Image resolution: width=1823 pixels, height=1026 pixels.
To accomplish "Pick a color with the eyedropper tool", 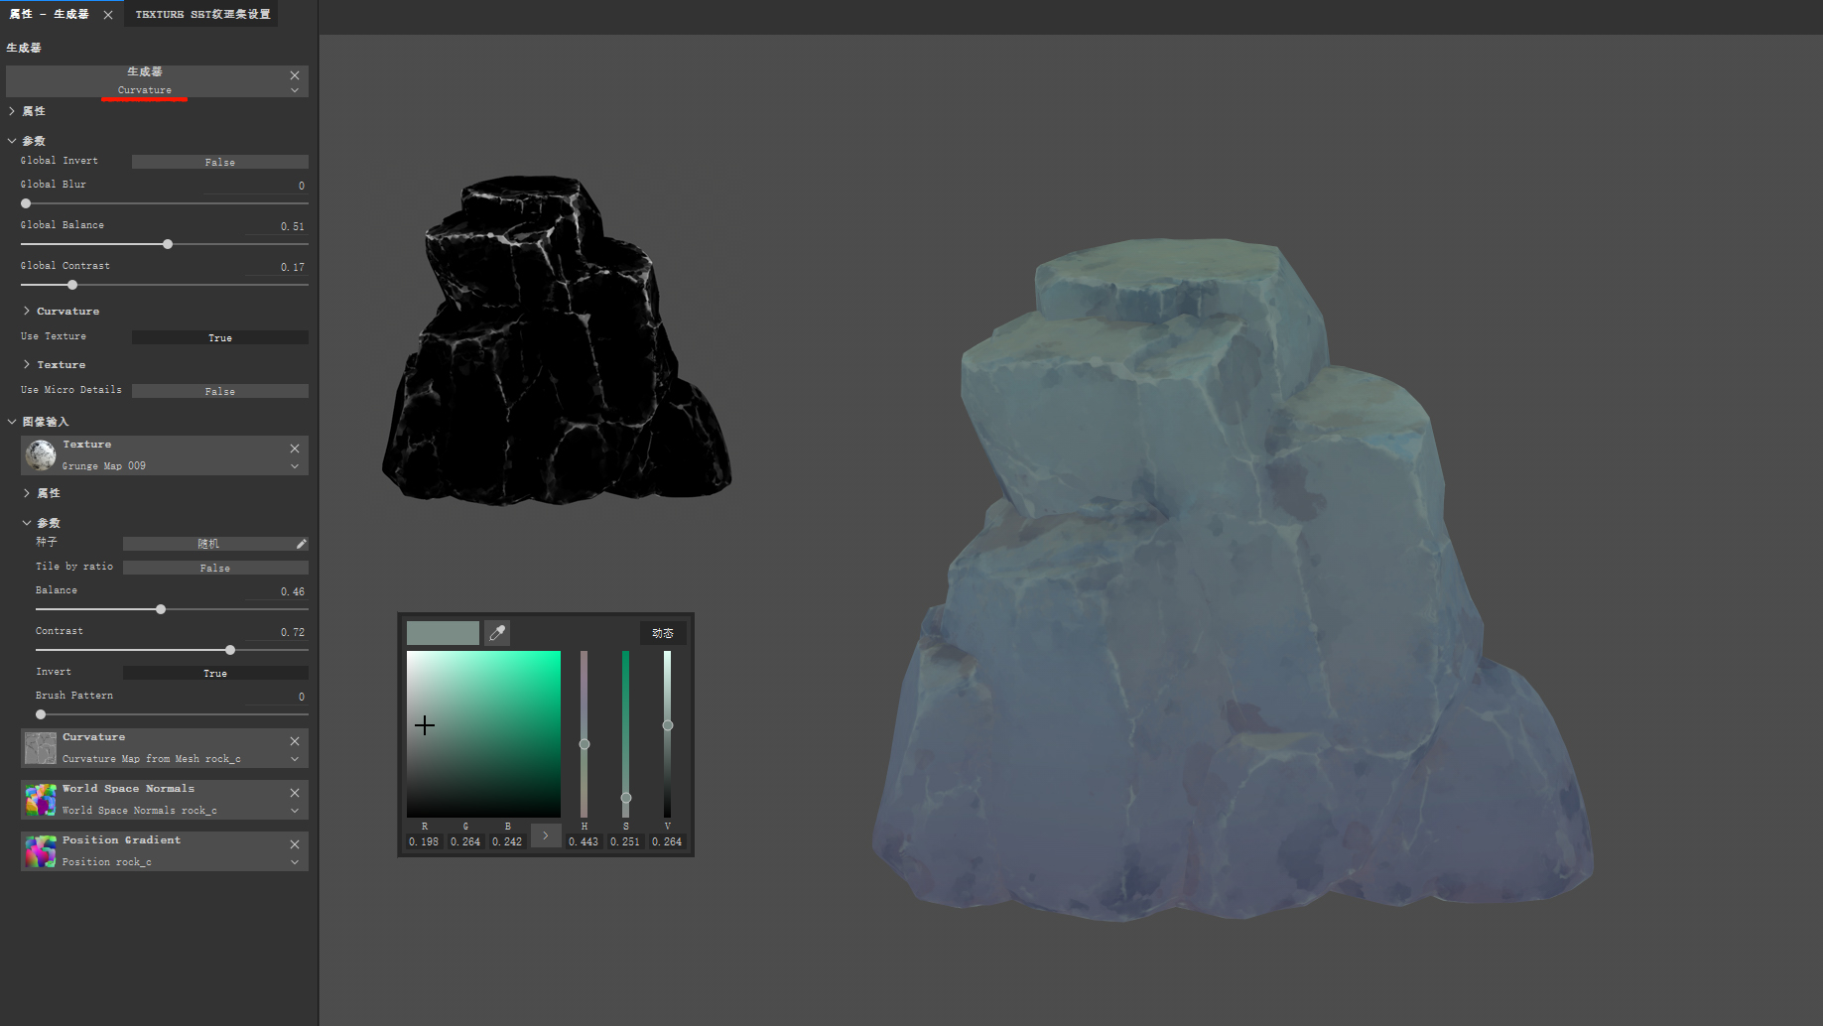I will tap(497, 633).
